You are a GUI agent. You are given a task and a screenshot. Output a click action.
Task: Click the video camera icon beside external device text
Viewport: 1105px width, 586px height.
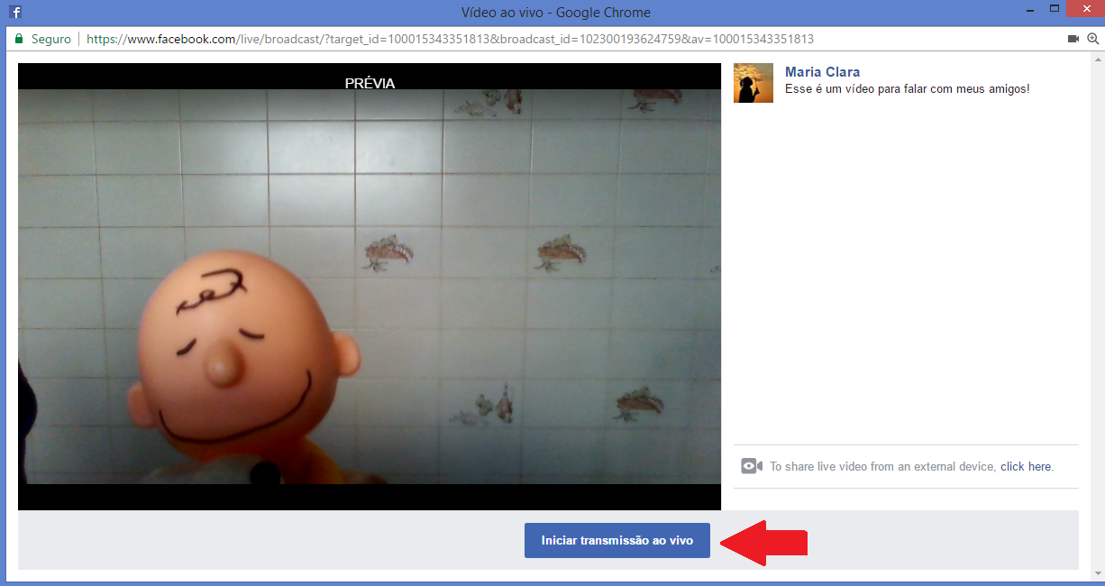point(752,466)
